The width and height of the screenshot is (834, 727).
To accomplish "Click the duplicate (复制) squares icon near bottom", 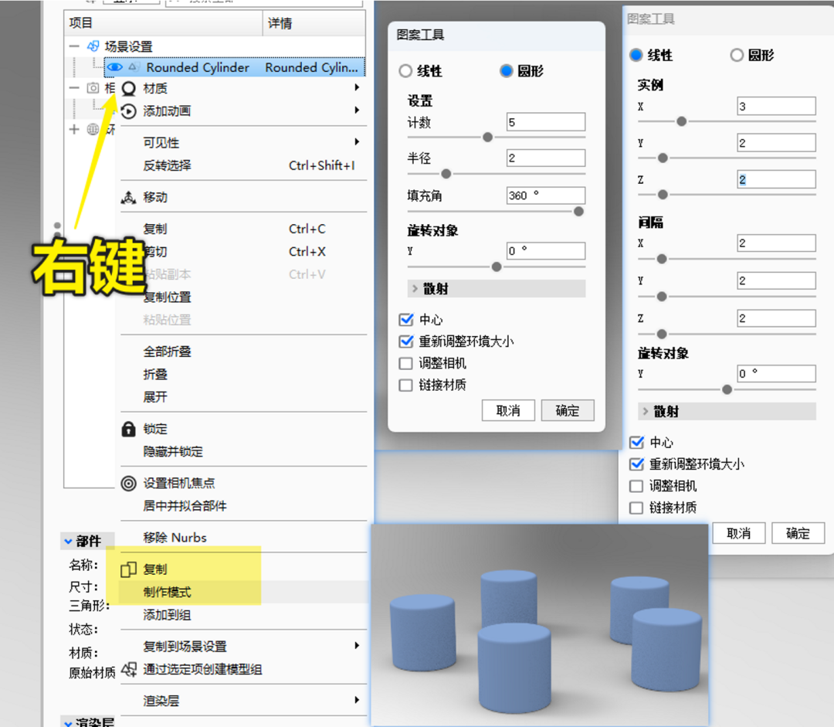I will (129, 569).
